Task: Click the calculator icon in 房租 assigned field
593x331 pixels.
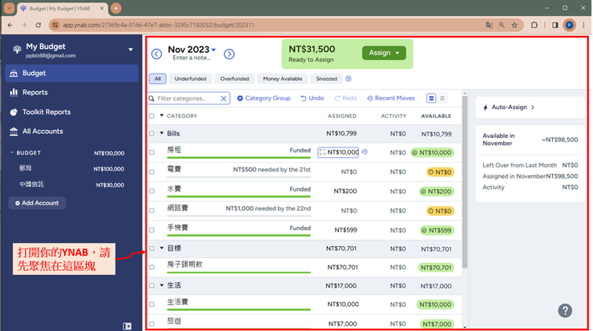Action: coord(322,152)
